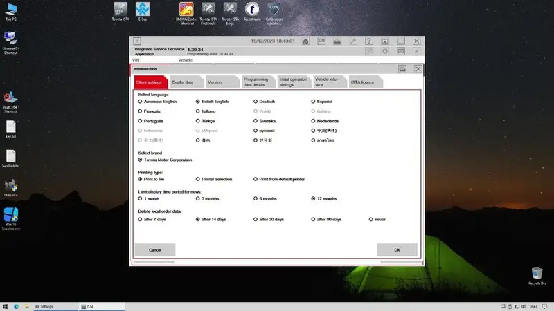Open the Calibration Update desktop icon
The width and height of the screenshot is (554, 311).
[274, 13]
